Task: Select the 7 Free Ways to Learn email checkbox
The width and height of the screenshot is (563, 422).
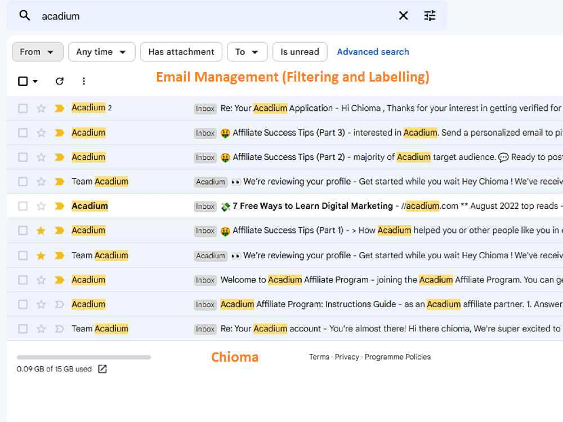Action: click(23, 206)
